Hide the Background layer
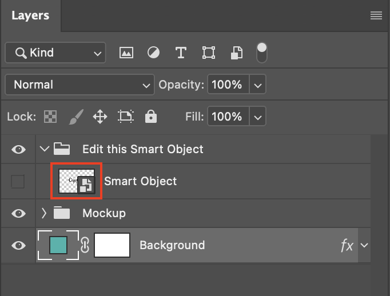This screenshot has height=296, width=390. coord(18,245)
